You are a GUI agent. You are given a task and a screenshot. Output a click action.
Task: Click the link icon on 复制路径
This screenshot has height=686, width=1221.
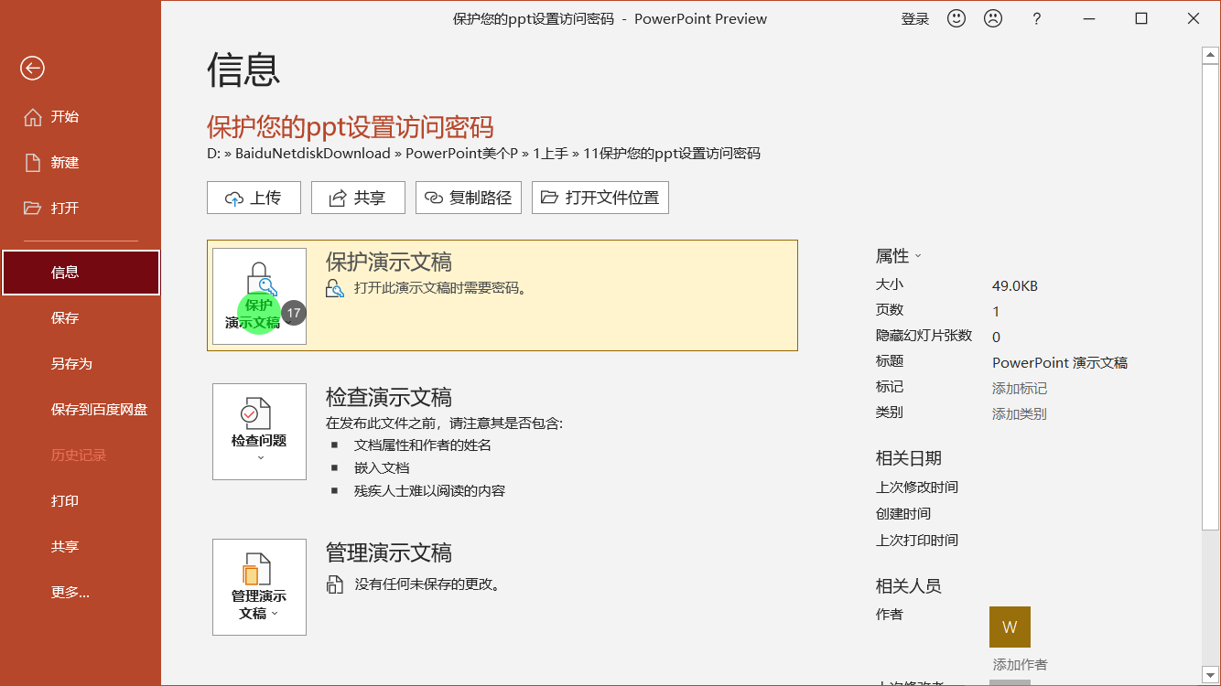point(434,198)
